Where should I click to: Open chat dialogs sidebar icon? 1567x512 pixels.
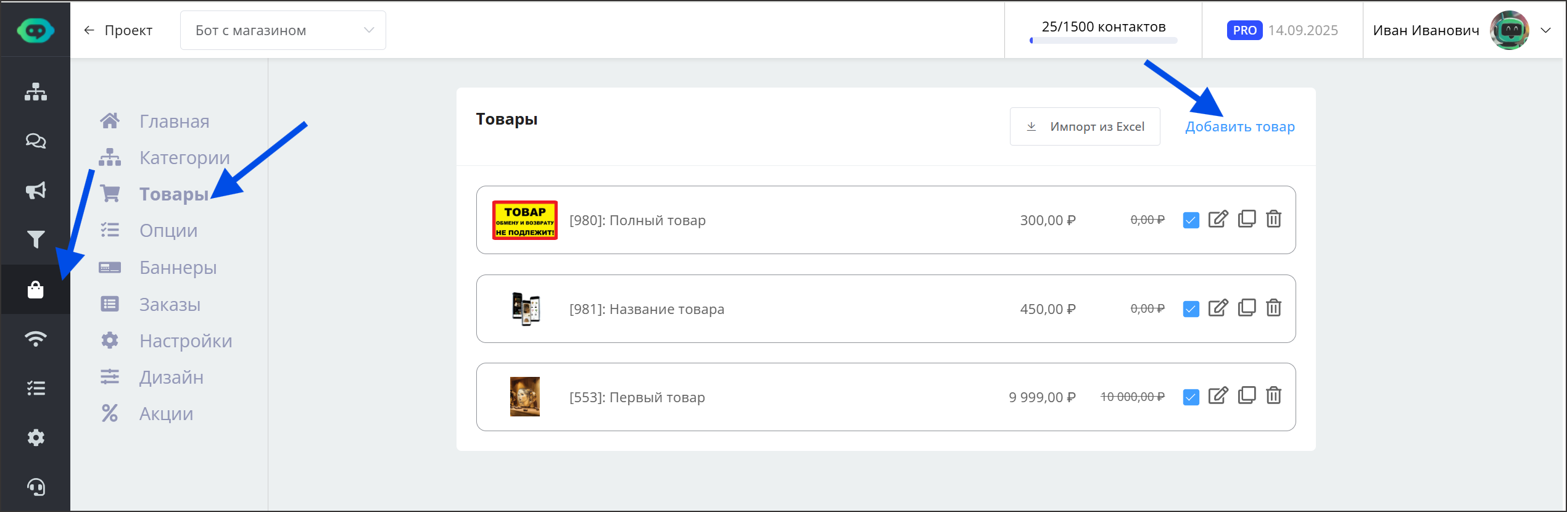(x=36, y=141)
